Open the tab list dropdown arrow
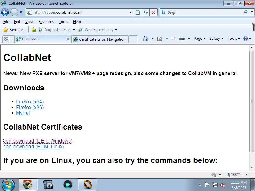Viewport: 255px width, 191px height. (12, 39)
